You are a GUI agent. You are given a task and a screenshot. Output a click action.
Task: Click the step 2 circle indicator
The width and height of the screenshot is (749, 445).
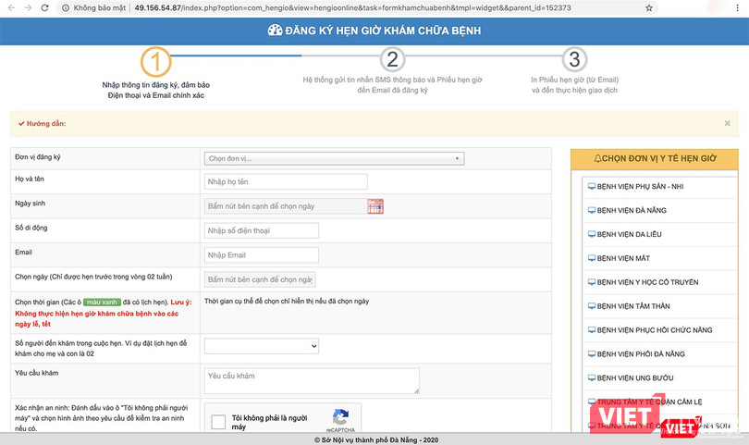pos(392,61)
